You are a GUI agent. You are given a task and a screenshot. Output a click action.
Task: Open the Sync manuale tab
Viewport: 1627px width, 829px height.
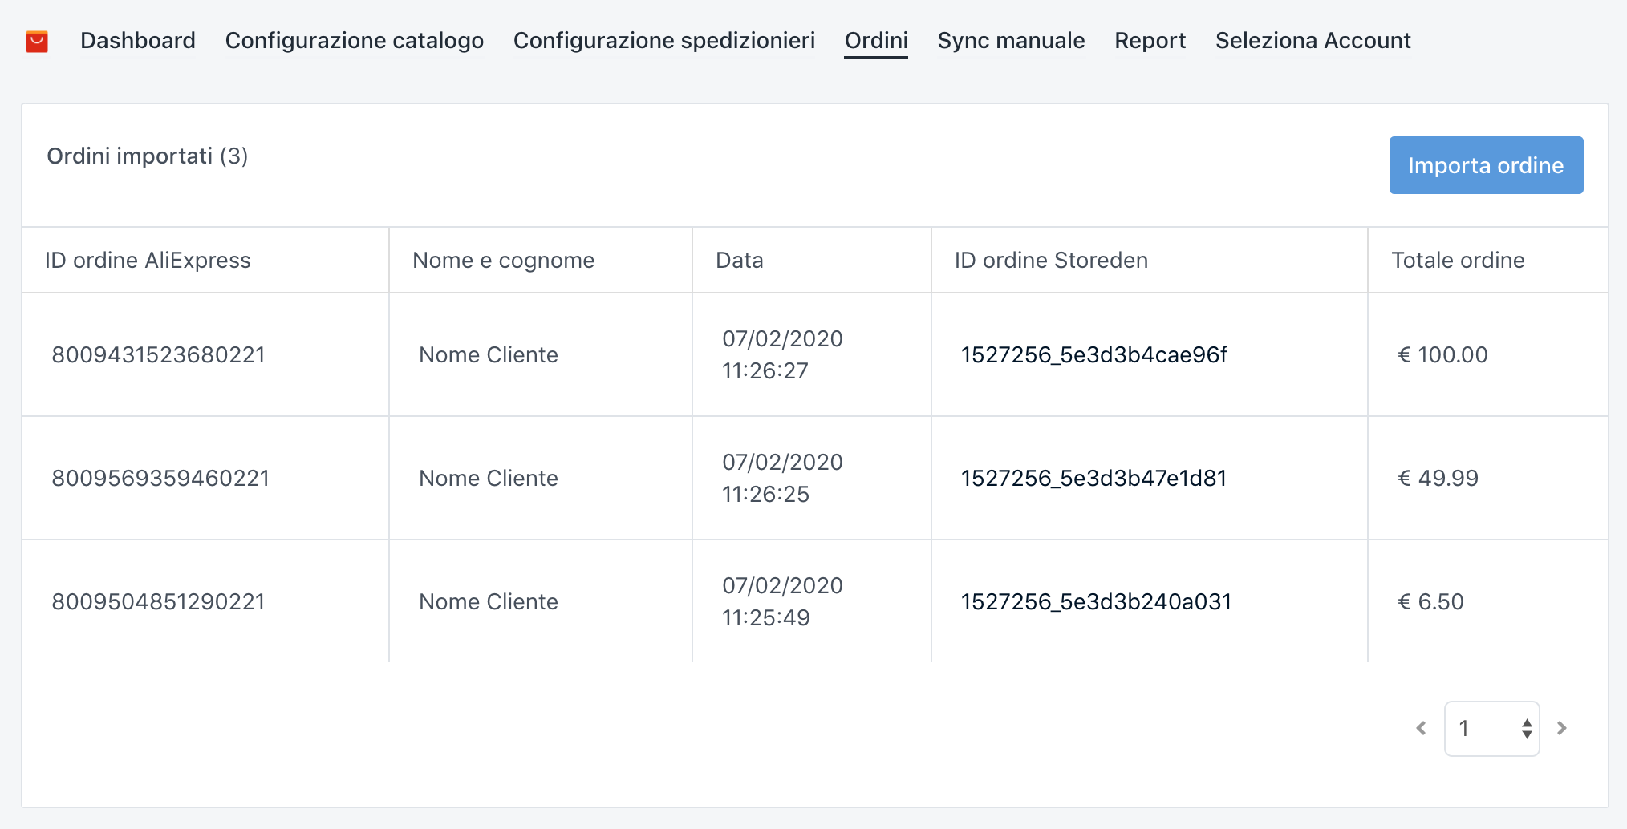[x=1011, y=41]
